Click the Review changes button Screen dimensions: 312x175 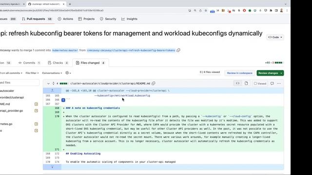point(270,73)
